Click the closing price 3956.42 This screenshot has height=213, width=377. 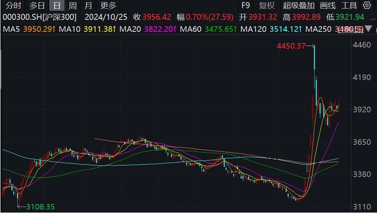(x=157, y=17)
